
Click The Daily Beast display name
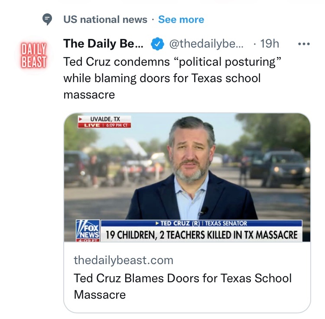103,44
